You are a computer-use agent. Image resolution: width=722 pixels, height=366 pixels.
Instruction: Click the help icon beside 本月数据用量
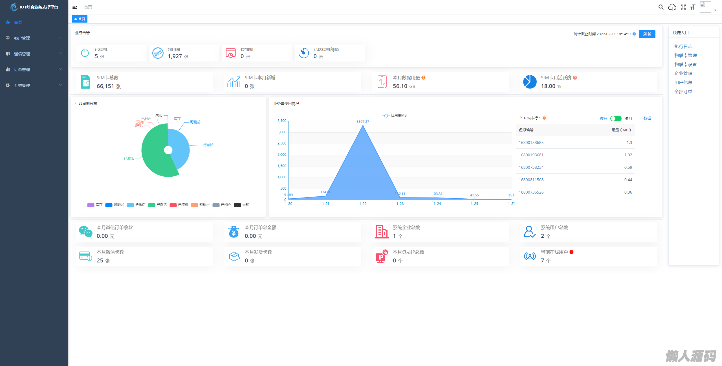[423, 78]
